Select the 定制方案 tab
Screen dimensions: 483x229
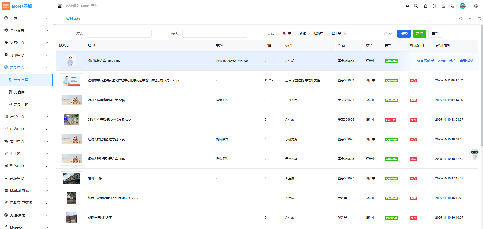coord(73,18)
